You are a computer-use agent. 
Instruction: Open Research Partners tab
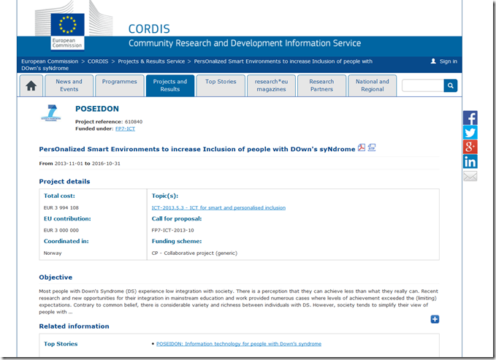tap(321, 85)
